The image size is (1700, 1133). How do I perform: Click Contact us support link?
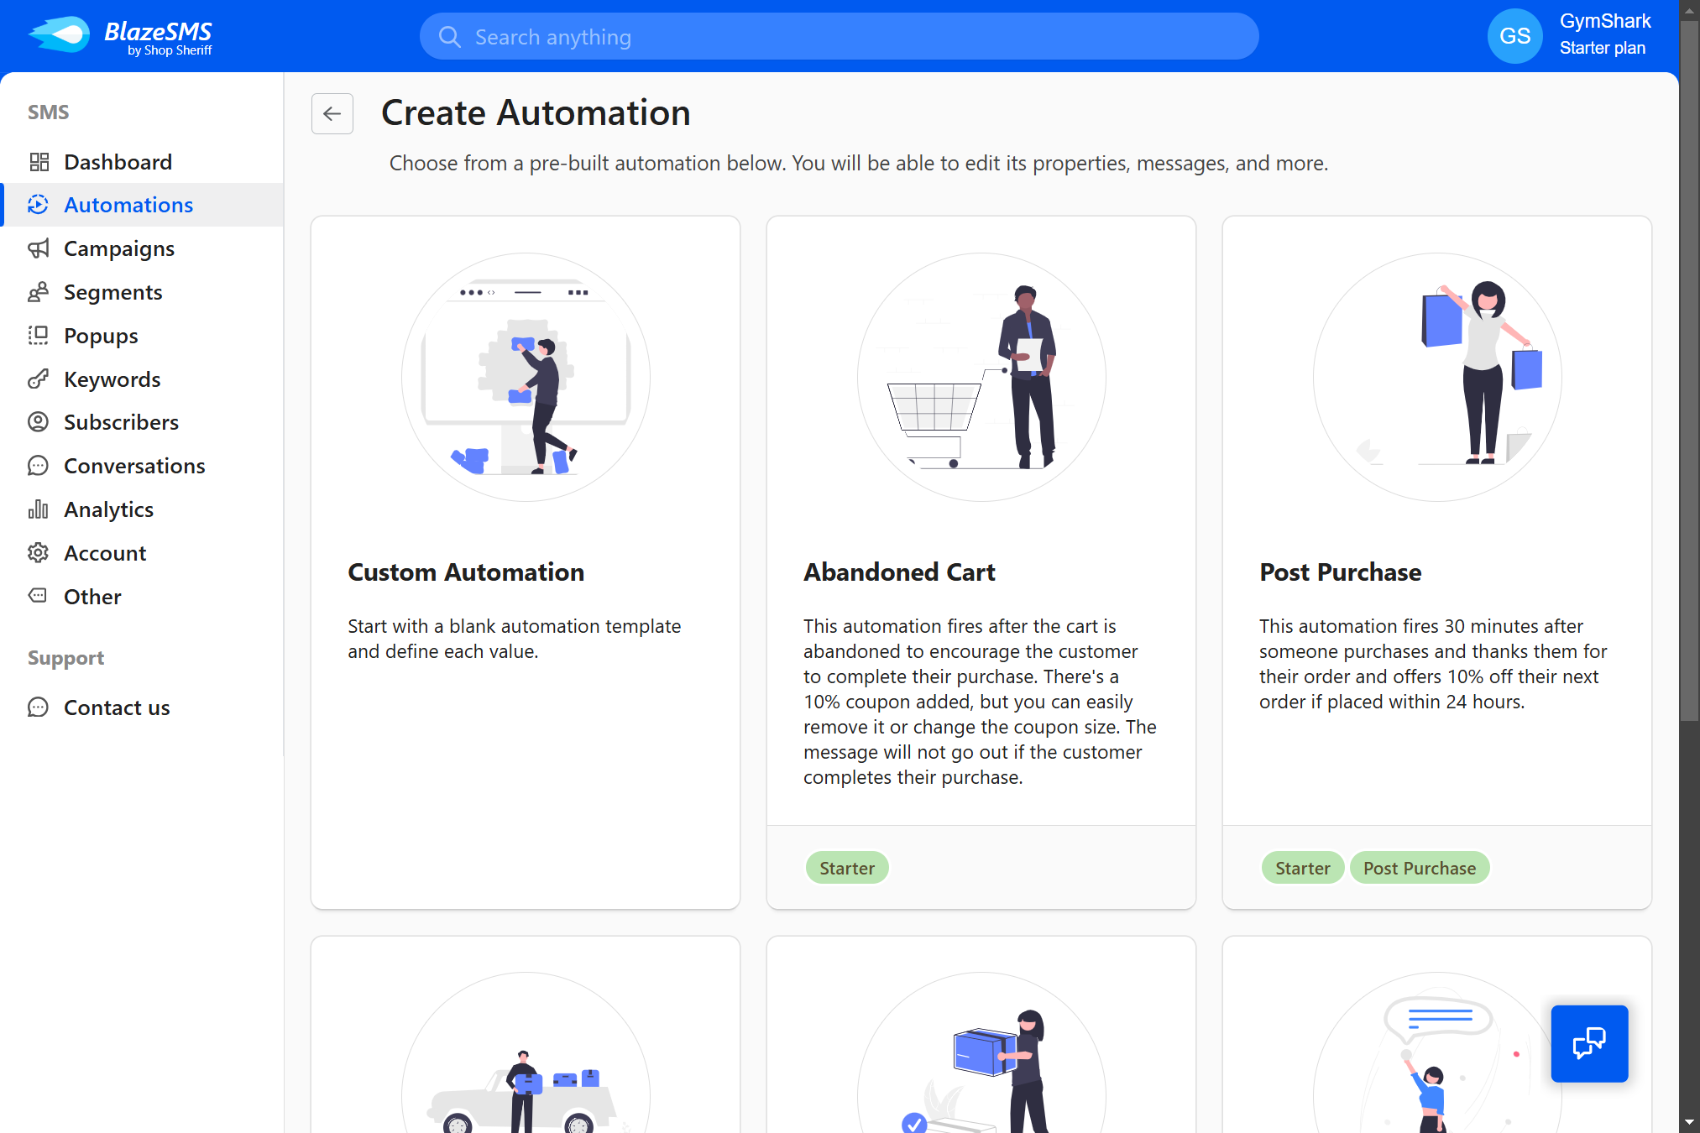point(117,706)
